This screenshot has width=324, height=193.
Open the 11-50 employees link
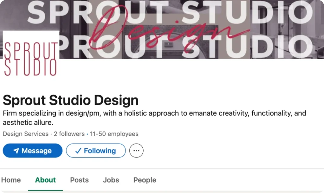[114, 134]
